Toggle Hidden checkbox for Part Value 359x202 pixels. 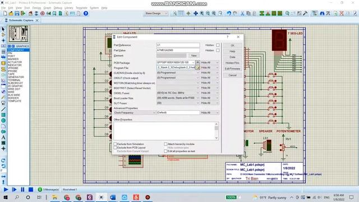point(218,50)
